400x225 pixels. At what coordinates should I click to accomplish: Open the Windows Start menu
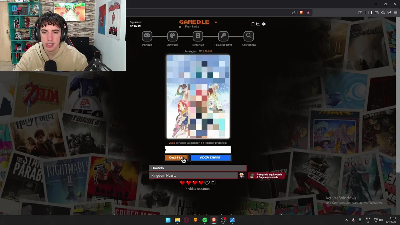click(x=168, y=220)
